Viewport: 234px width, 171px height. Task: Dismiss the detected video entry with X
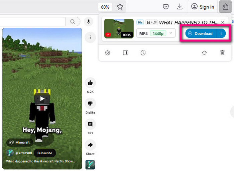coord(223,22)
